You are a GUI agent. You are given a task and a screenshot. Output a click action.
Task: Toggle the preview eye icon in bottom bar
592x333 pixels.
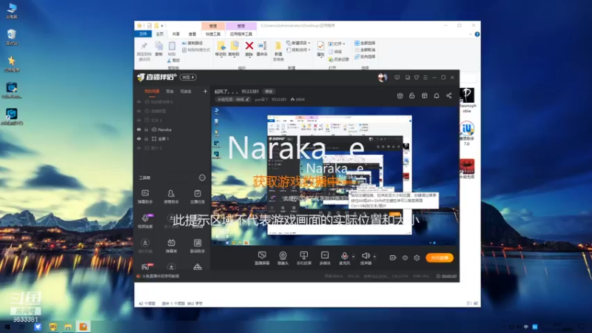tap(405, 258)
